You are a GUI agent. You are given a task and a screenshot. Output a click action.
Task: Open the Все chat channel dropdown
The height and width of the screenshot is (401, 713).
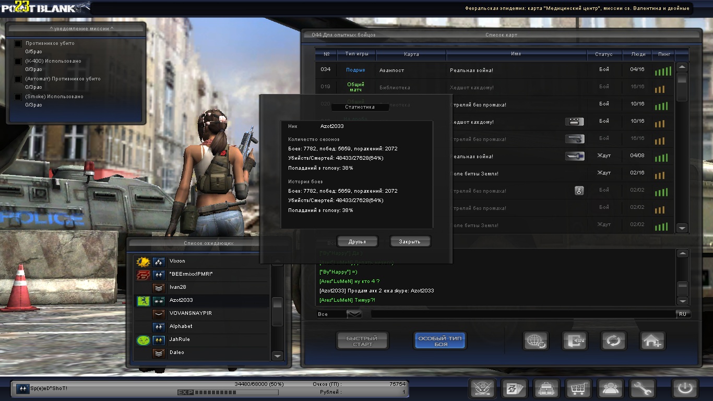(x=354, y=314)
